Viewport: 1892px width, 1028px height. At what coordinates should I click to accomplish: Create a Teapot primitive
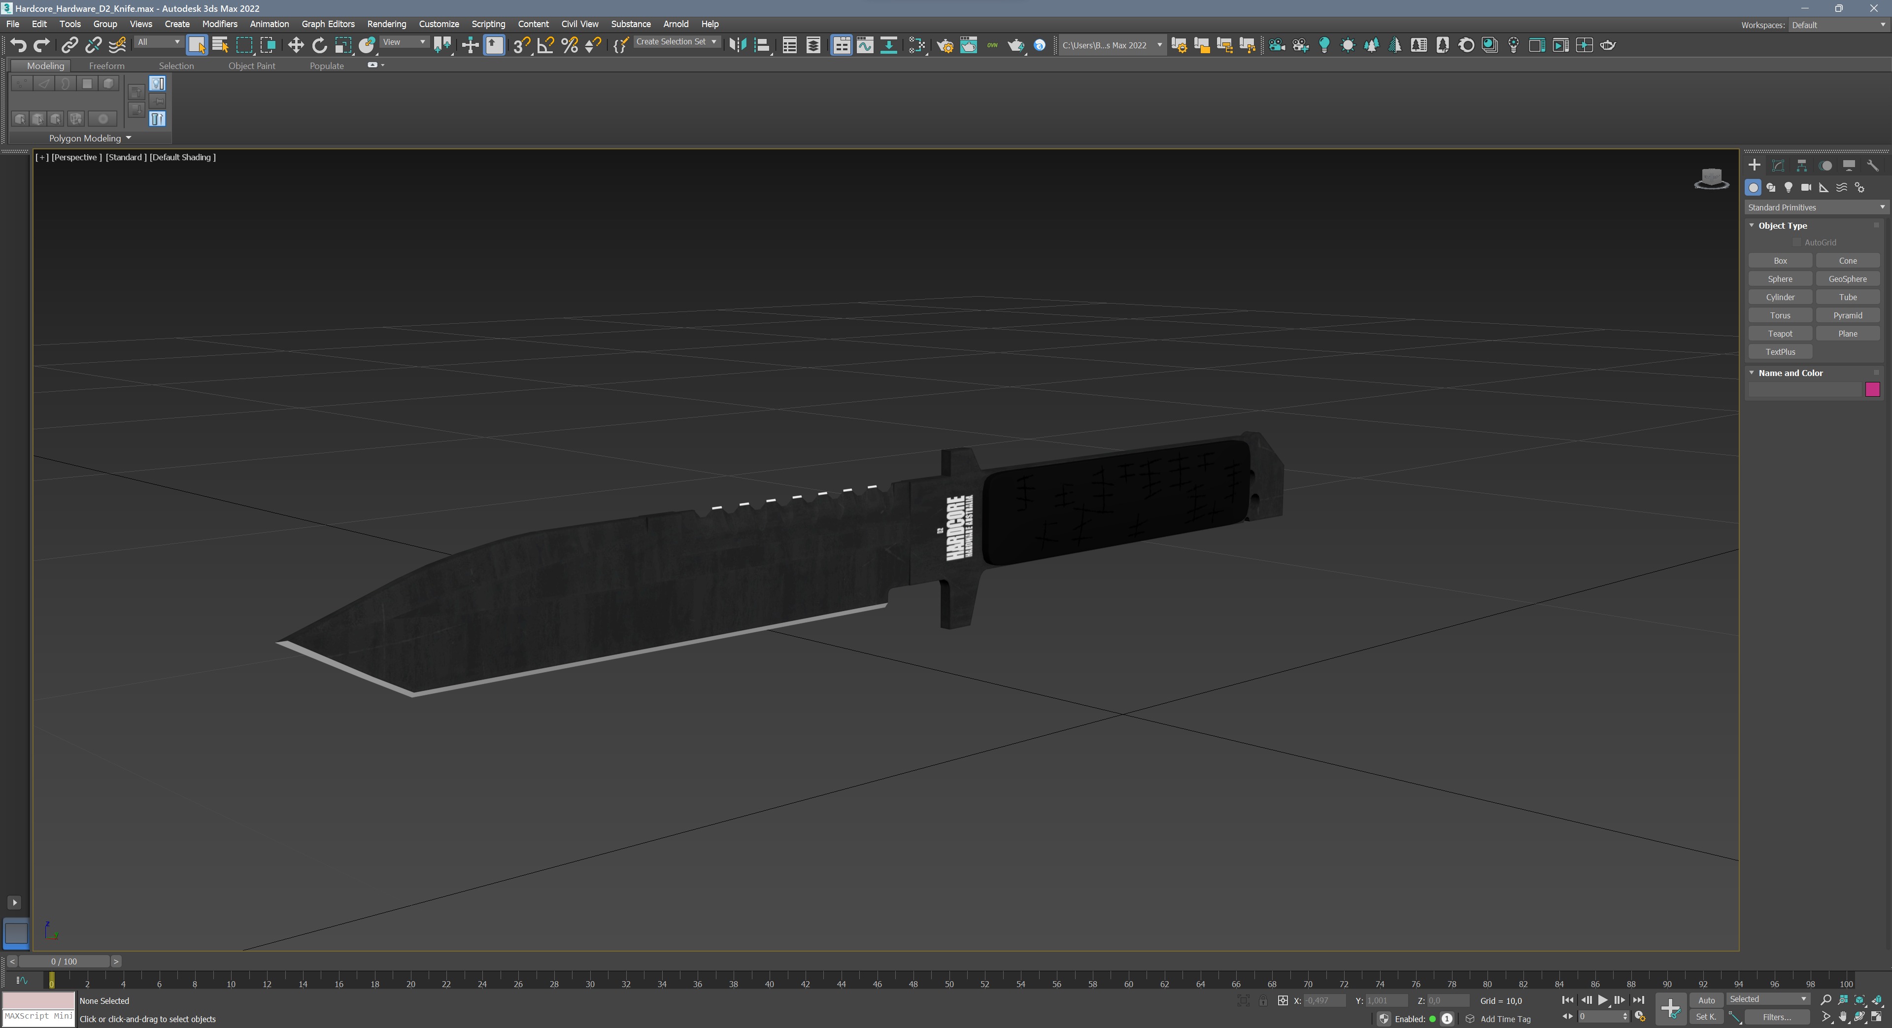1780,334
